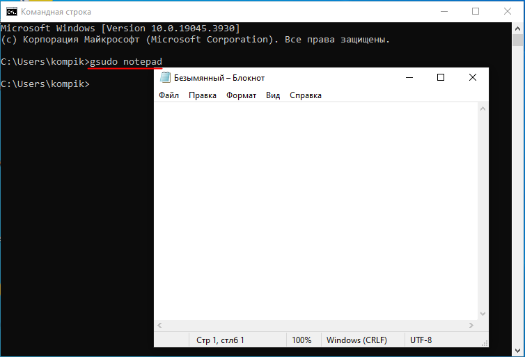The height and width of the screenshot is (357, 525).
Task: Click the Командная строка title text
Action: 56,12
